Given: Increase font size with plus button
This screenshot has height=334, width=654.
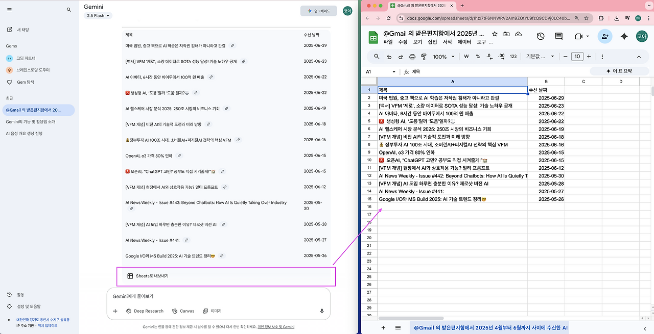Looking at the screenshot, I should pyautogui.click(x=589, y=57).
